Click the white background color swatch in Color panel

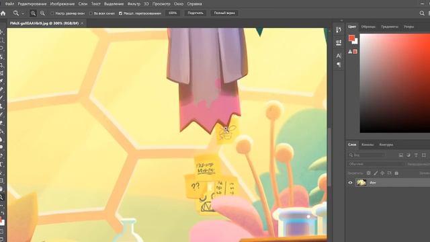pyautogui.click(x=355, y=42)
